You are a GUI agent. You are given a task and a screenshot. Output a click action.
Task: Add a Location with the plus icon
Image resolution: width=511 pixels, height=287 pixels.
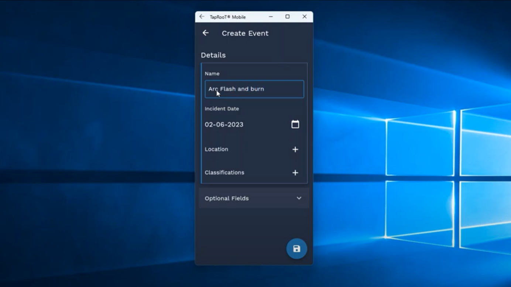pos(295,149)
